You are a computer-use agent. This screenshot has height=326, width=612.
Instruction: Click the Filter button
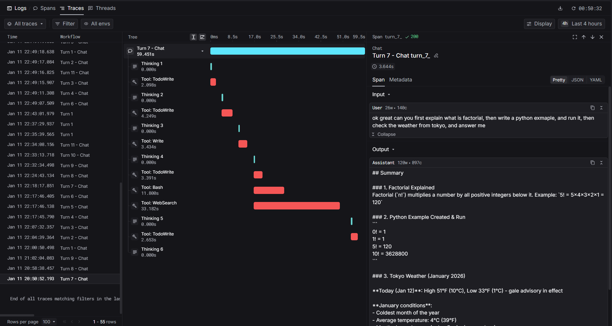click(x=65, y=24)
